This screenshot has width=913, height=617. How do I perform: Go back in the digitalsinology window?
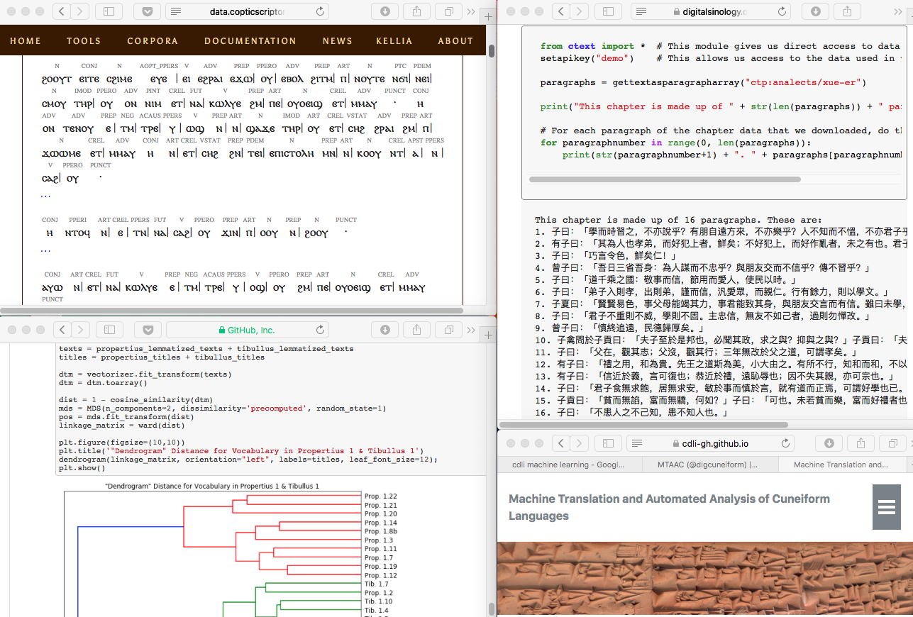(x=561, y=11)
